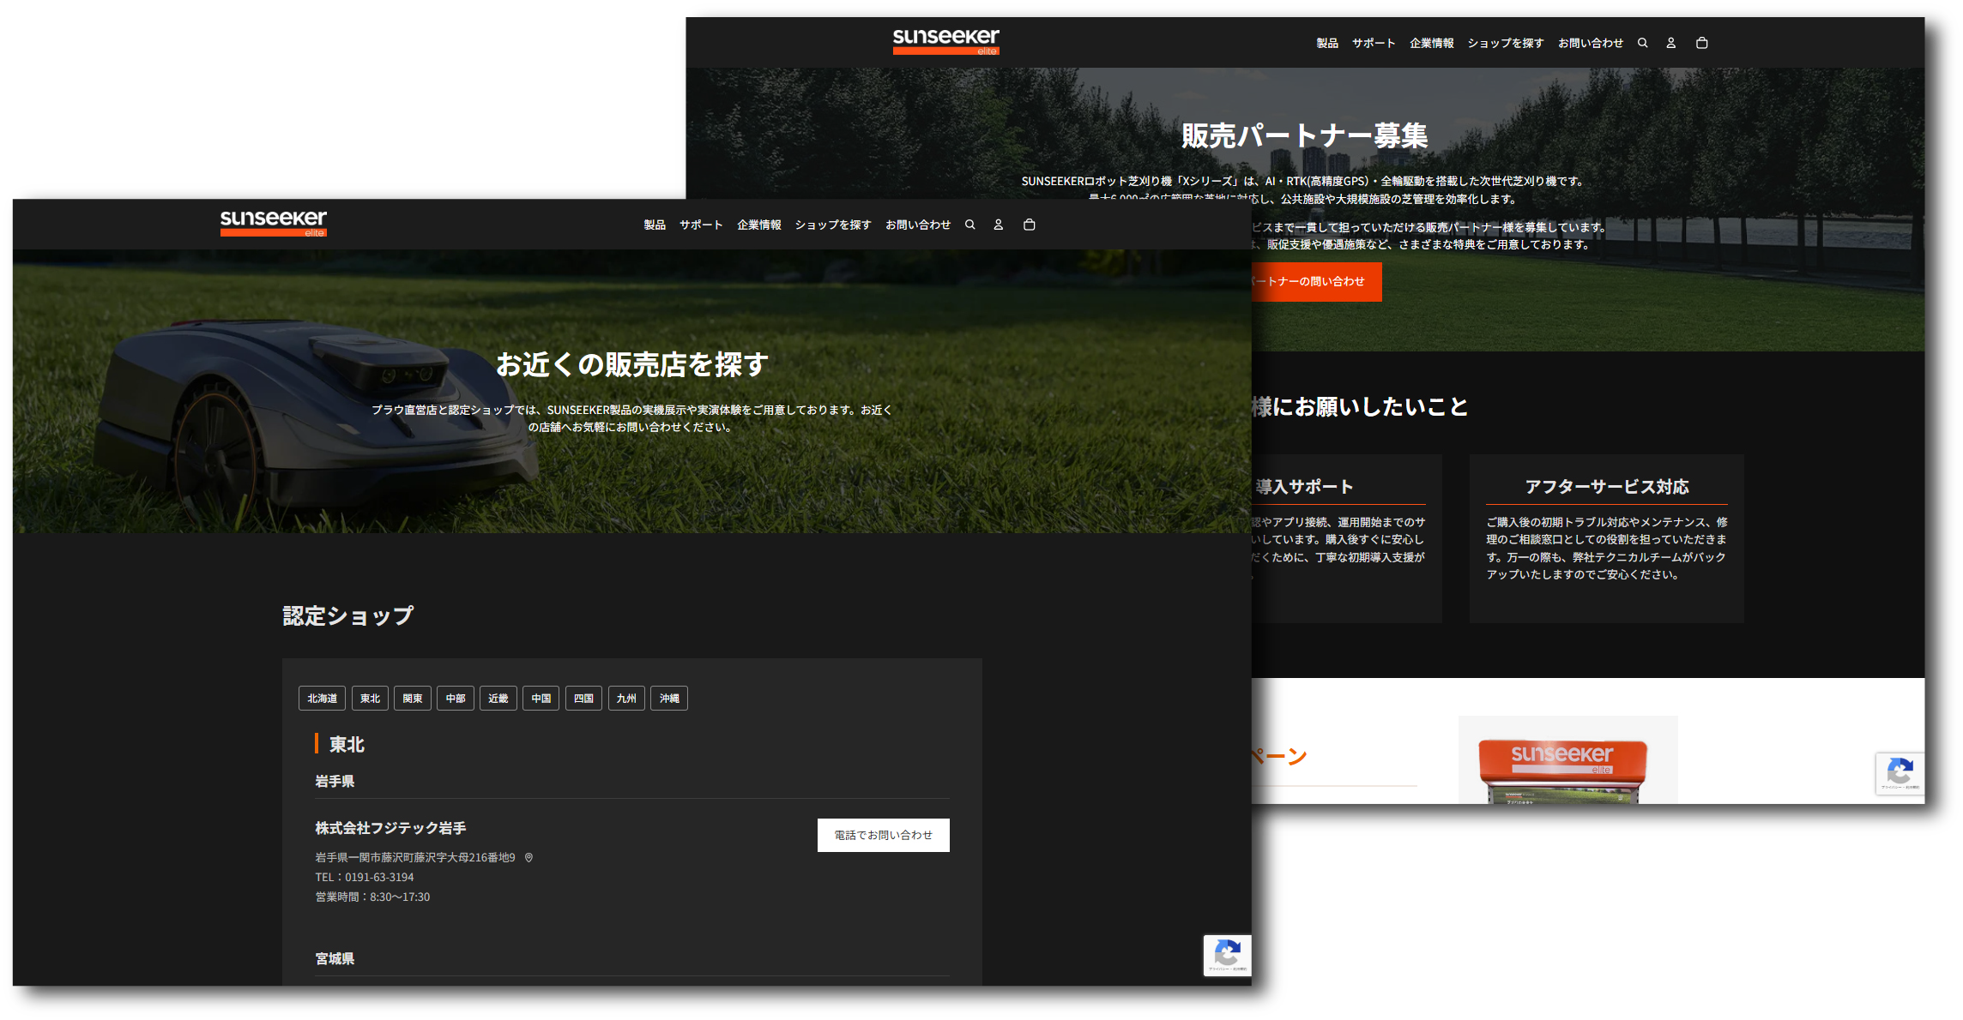Open shopping bag icon in back header
Image resolution: width=1963 pixels, height=1020 pixels.
coord(1701,43)
